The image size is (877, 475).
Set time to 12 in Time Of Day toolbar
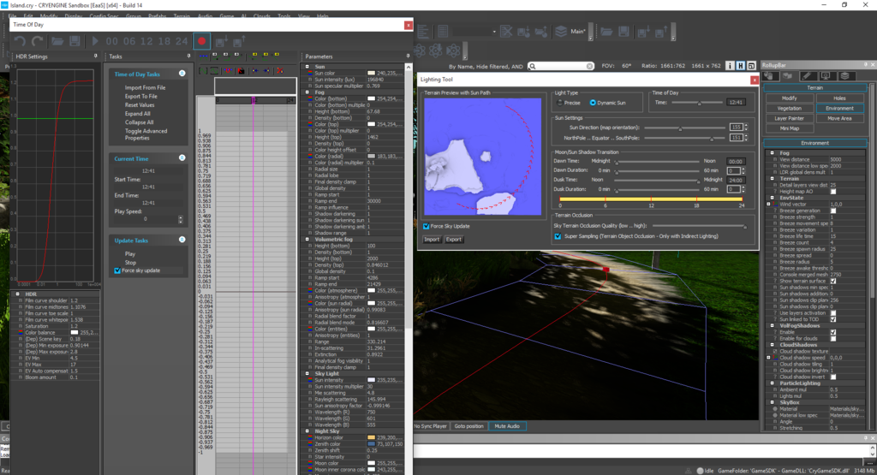point(145,40)
